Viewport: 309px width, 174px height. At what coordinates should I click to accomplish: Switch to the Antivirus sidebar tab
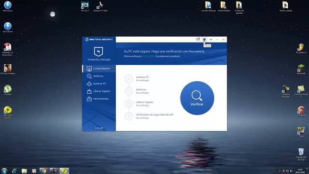click(99, 76)
